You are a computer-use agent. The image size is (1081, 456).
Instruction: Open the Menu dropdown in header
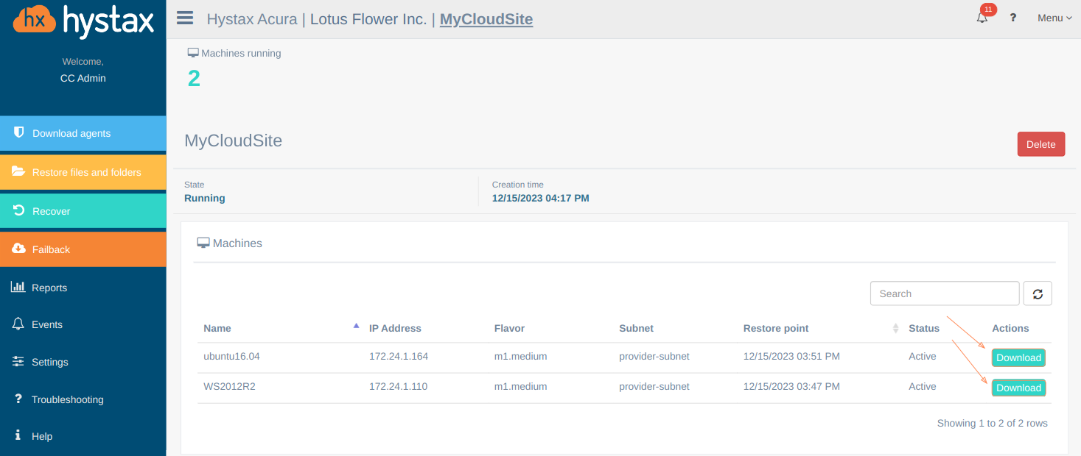(1054, 18)
